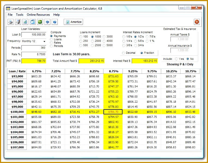Set loans increment to 2500
This screenshot has height=163, width=208.
(93, 45)
